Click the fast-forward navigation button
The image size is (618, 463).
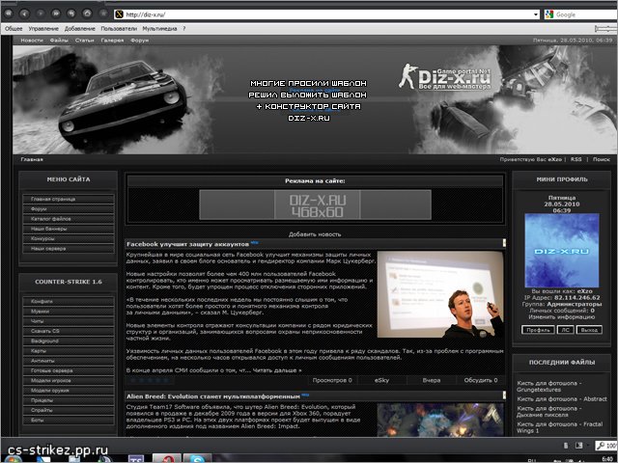tap(56, 14)
